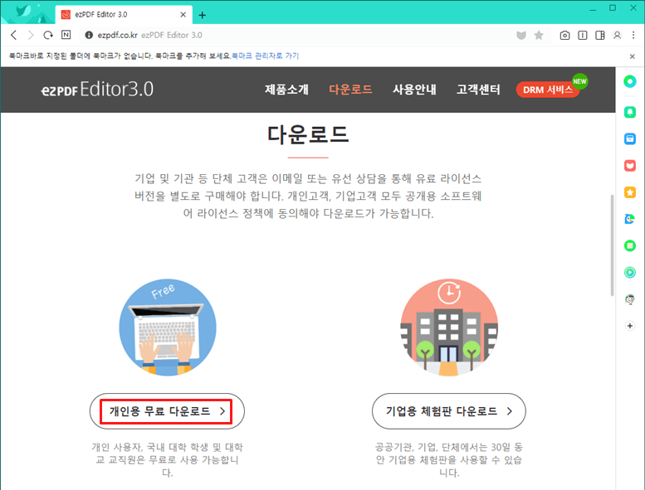The width and height of the screenshot is (645, 490).
Task: Open the character face sidebar icon
Action: (630, 299)
